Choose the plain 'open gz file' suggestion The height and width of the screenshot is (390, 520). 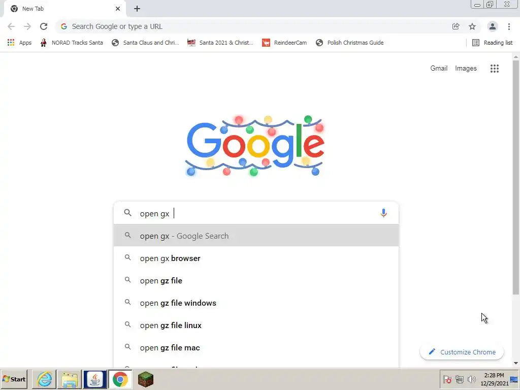click(256, 280)
